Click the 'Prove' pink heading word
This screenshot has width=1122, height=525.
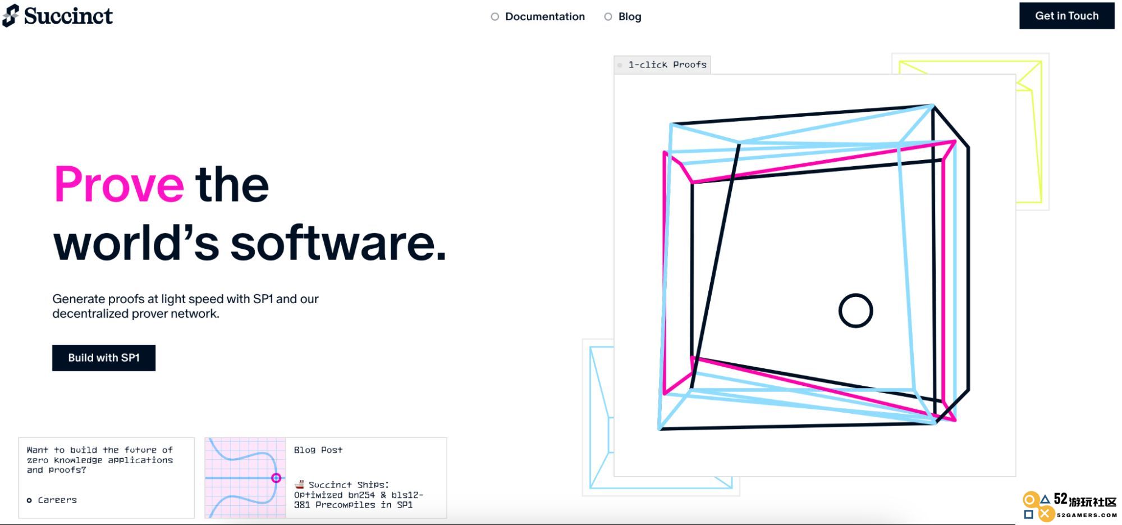(x=119, y=184)
